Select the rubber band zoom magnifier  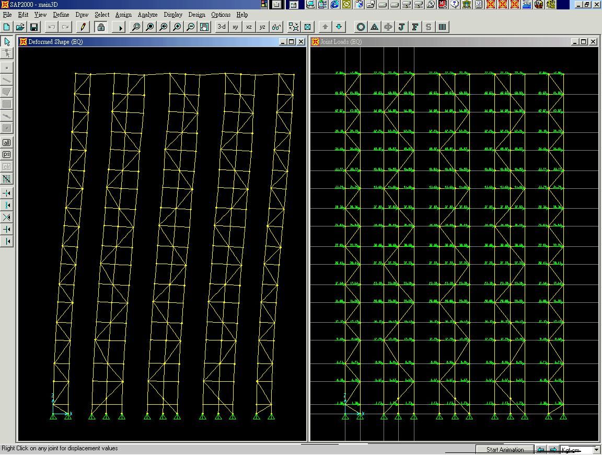[136, 27]
